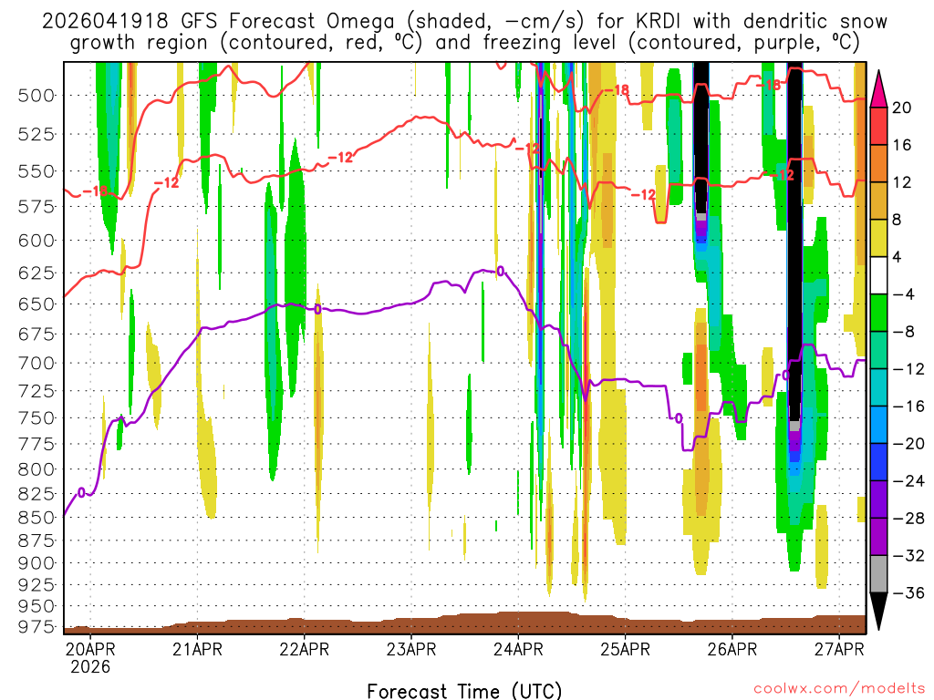Click the 625 pressure level label
This screenshot has height=700, width=934.
pyautogui.click(x=36, y=273)
